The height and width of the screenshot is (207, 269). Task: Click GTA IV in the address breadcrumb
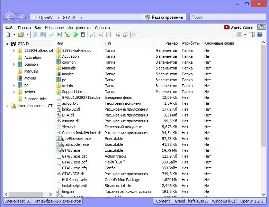[x=69, y=18]
